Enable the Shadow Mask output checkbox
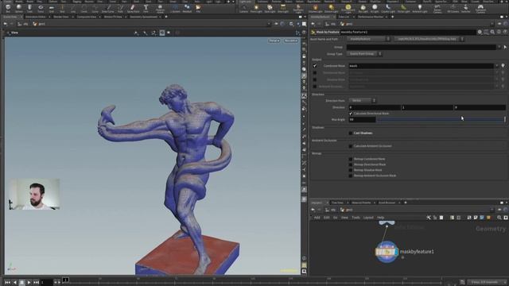The image size is (509, 286). 315,79
